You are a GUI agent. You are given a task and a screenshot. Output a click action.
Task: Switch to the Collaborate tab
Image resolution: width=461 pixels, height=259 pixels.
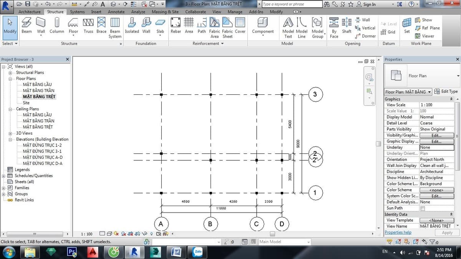click(x=196, y=12)
